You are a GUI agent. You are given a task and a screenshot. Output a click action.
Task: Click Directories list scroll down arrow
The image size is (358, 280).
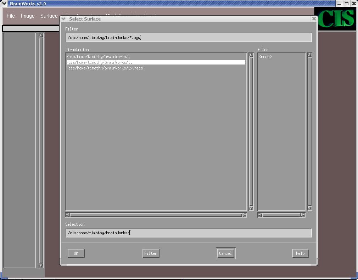pos(251,208)
